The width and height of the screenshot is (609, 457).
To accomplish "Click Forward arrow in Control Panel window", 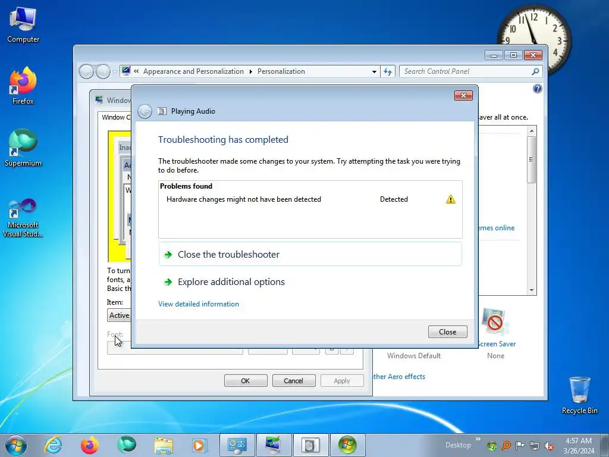I will (103, 71).
